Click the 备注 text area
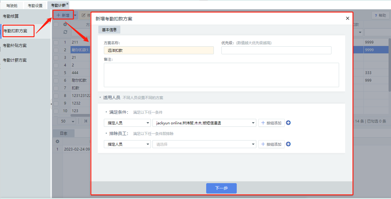Viewport: 391px width, 199px height. click(x=221, y=75)
